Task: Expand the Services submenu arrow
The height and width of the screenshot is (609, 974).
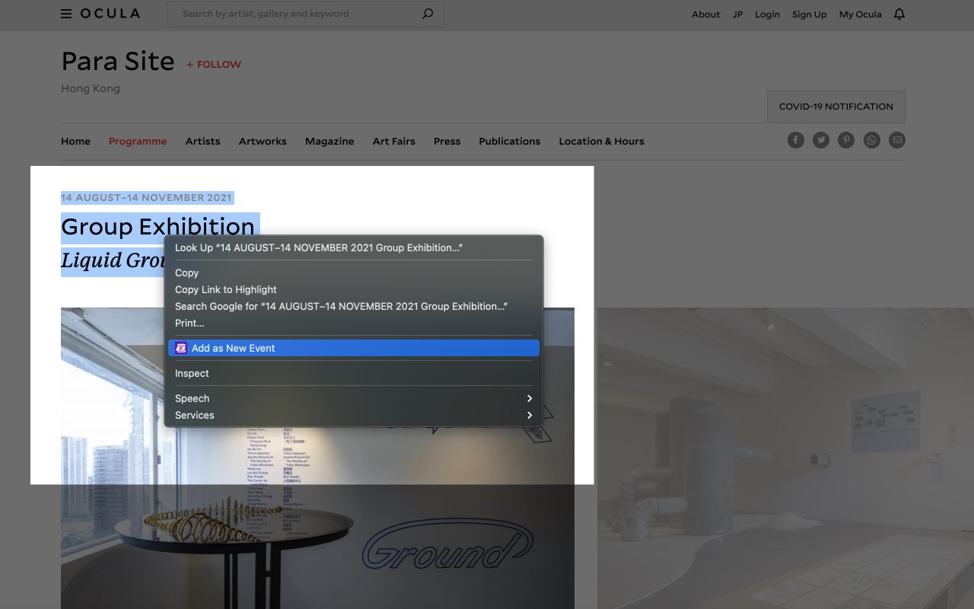Action: click(530, 415)
